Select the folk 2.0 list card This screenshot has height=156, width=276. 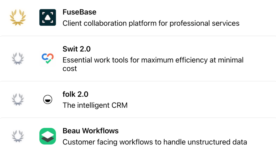click(138, 100)
